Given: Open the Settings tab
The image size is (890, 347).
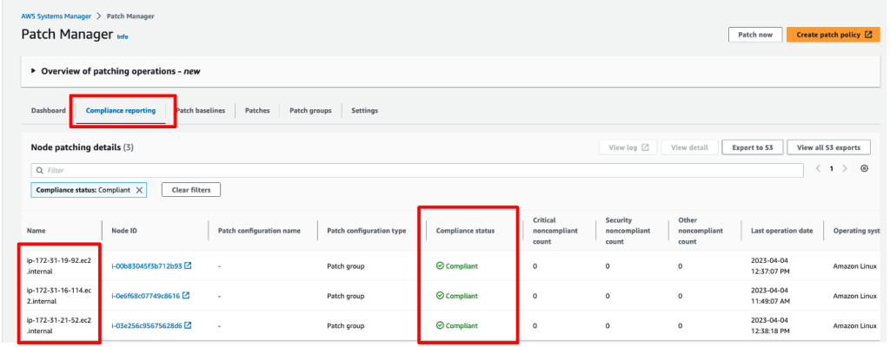Looking at the screenshot, I should (364, 110).
